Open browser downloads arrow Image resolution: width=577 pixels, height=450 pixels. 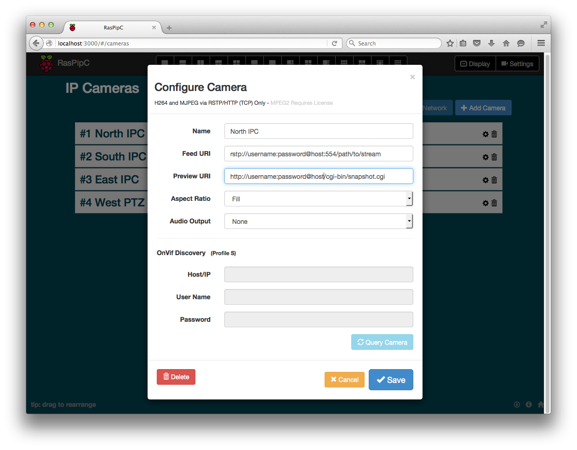[491, 43]
